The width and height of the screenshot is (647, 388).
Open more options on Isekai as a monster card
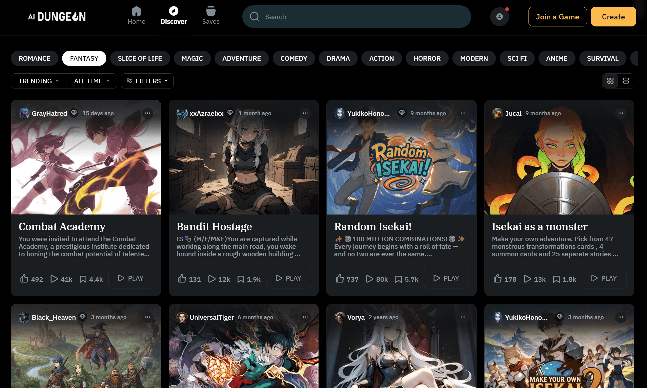(621, 113)
